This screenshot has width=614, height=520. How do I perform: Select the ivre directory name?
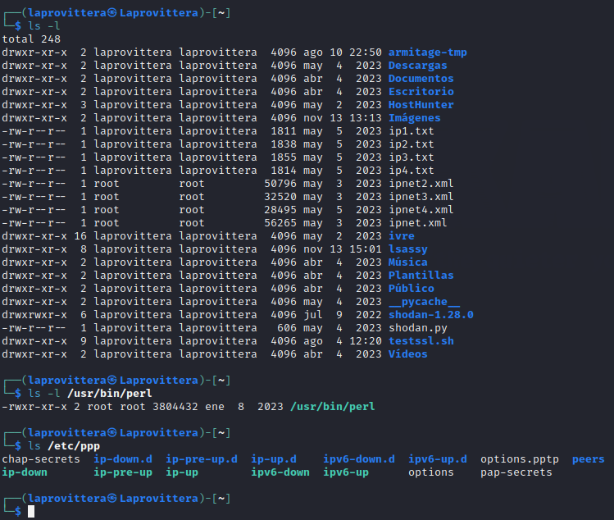coord(401,236)
